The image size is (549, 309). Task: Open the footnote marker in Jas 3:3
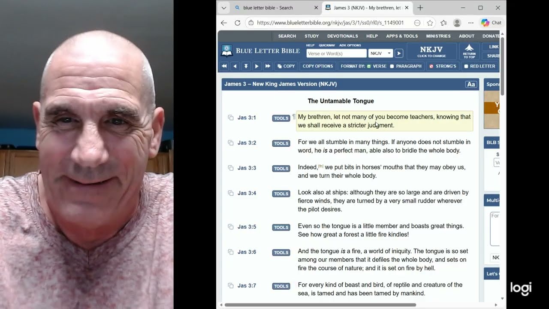click(320, 166)
